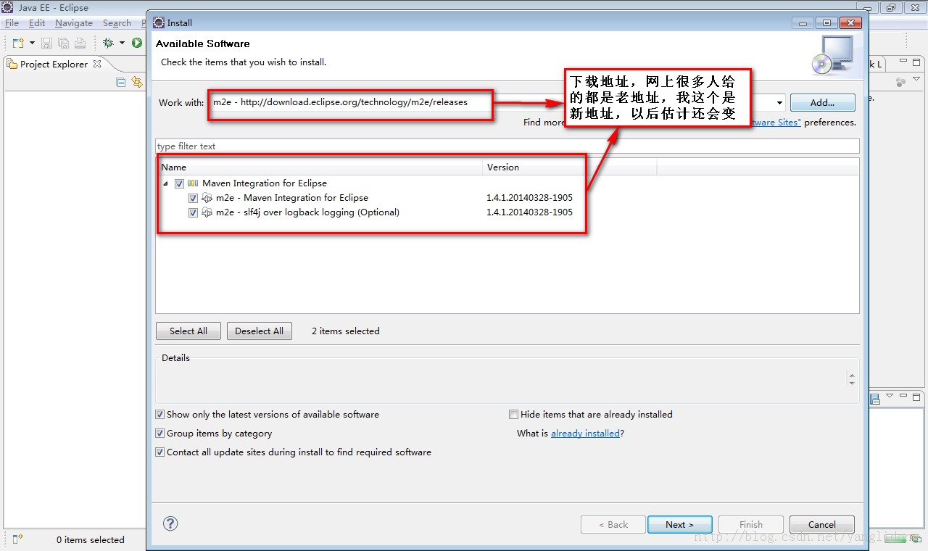The height and width of the screenshot is (551, 928).
Task: Uncheck m2e - Maven Integration for Eclipse checkbox
Action: point(193,198)
